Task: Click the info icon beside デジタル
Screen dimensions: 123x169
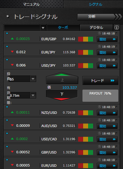Action: (117, 28)
